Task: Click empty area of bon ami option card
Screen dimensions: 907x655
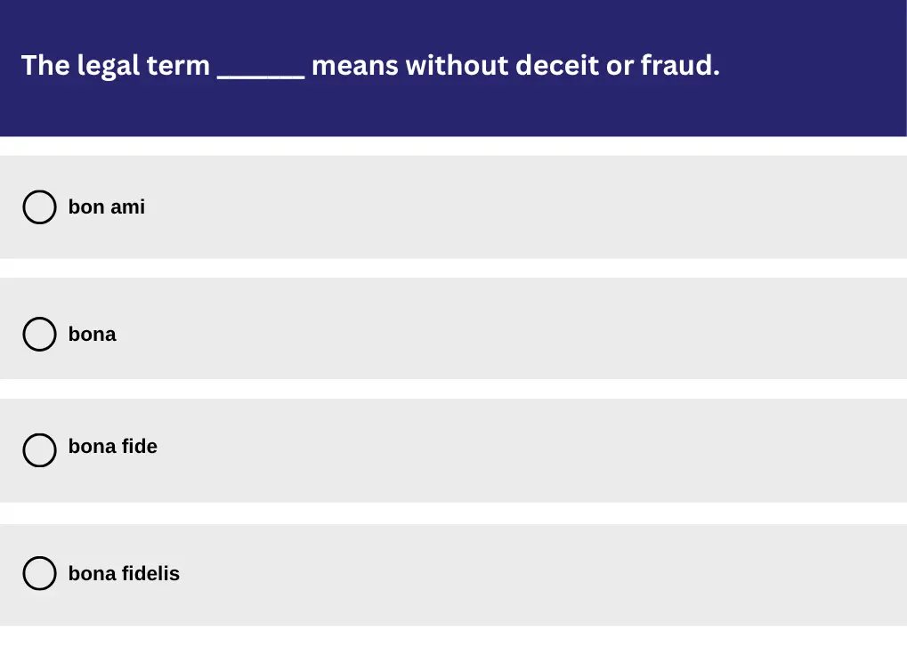Action: coord(534,207)
